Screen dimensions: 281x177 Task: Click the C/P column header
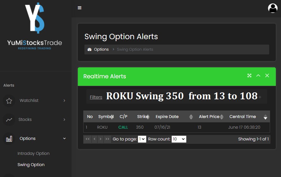click(123, 117)
